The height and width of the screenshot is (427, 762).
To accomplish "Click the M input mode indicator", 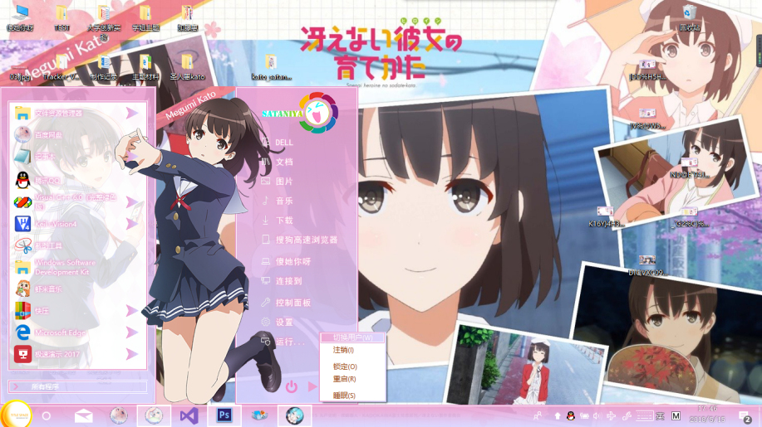I will pos(676,416).
